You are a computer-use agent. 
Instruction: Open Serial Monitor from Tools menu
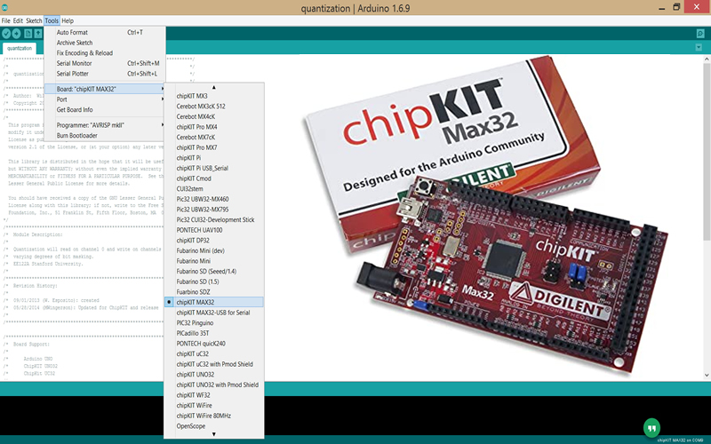[105, 63]
